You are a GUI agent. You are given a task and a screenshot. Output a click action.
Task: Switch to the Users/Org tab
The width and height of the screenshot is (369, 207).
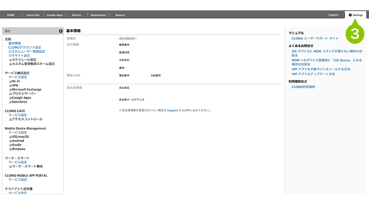pyautogui.click(x=33, y=15)
